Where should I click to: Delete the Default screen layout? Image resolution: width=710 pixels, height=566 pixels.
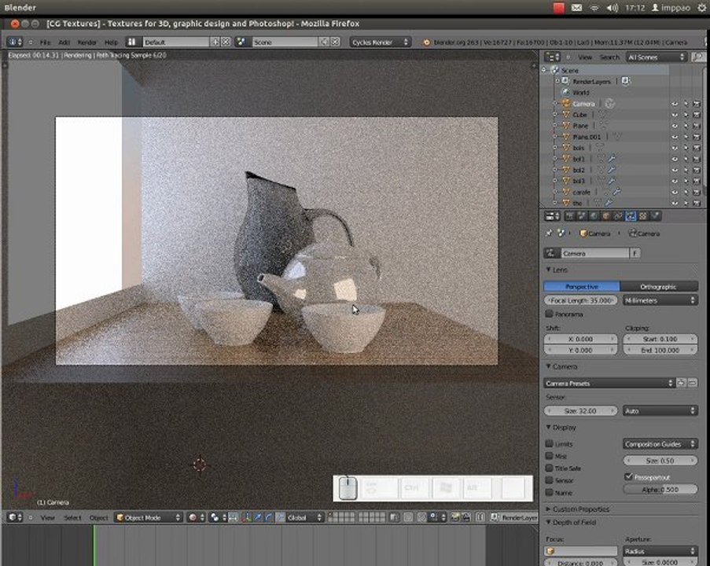pyautogui.click(x=226, y=42)
